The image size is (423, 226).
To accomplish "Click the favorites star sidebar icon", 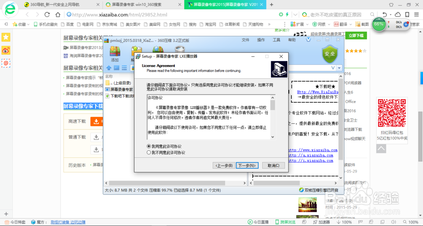I will click(5, 37).
